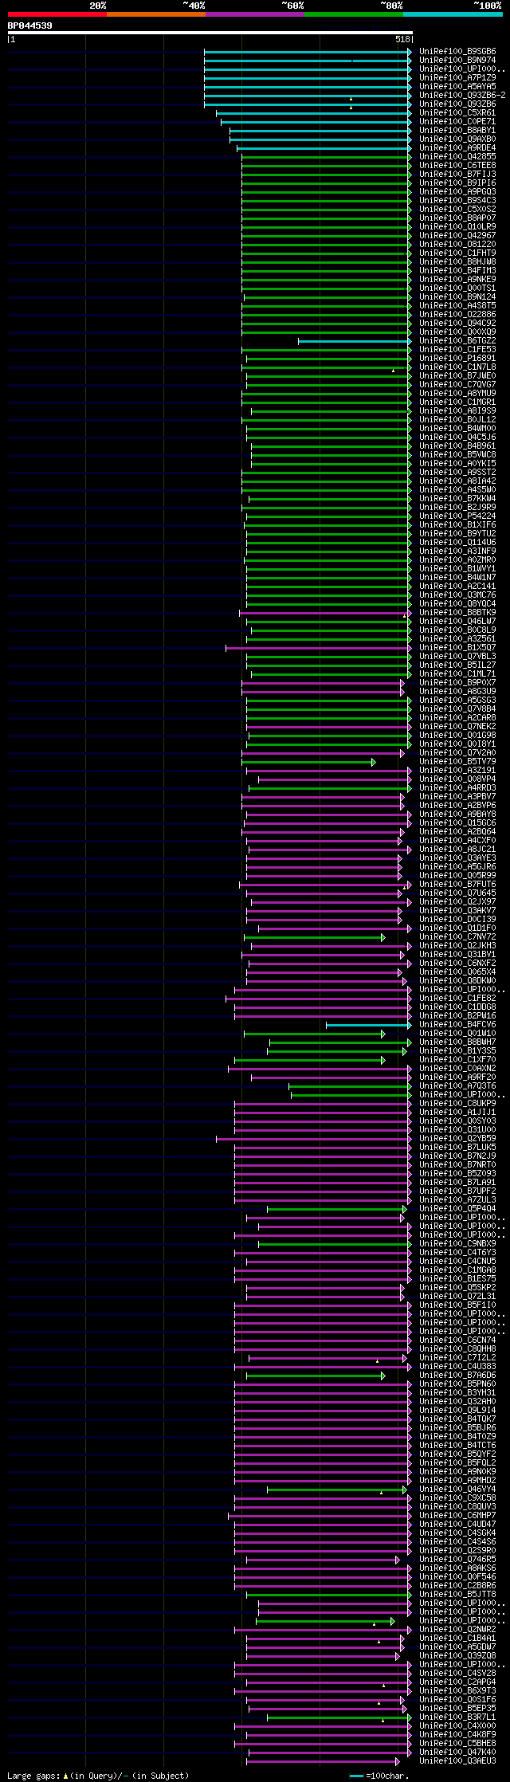Click the UniRef100_B0JL12 label
510x1782 pixels.
tap(457, 420)
